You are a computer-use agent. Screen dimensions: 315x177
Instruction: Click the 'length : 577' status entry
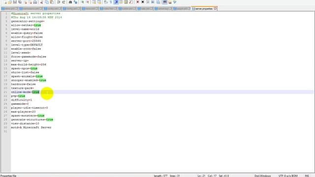coord(160,176)
